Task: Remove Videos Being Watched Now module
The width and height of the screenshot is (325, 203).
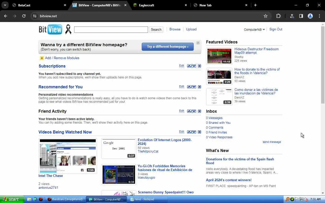Action: pos(200,132)
